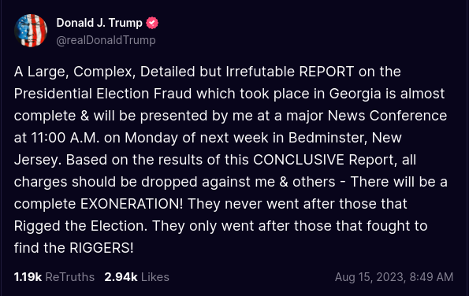
Task: Click the word Bedminster in the post
Action: click(x=328, y=138)
